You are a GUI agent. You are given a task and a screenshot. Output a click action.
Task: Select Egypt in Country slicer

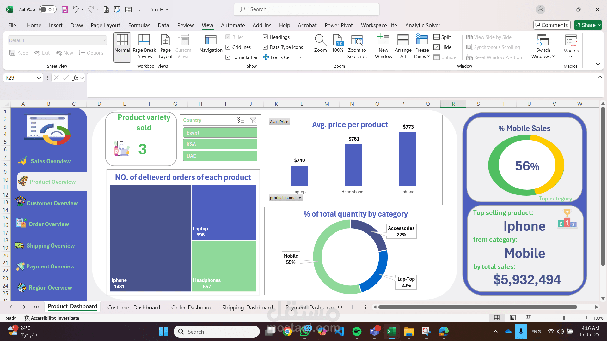point(220,133)
